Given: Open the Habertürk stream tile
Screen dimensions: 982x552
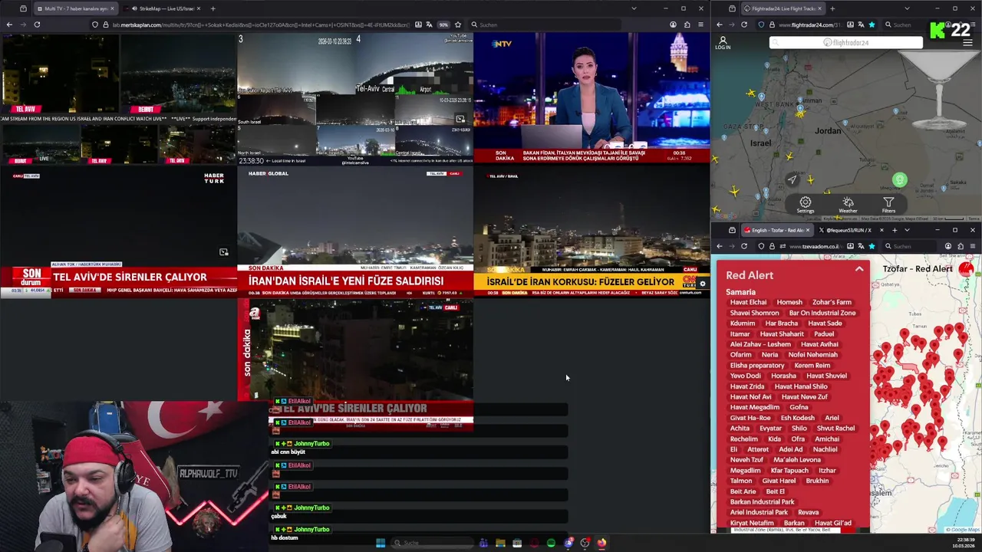Looking at the screenshot, I should coord(119,232).
